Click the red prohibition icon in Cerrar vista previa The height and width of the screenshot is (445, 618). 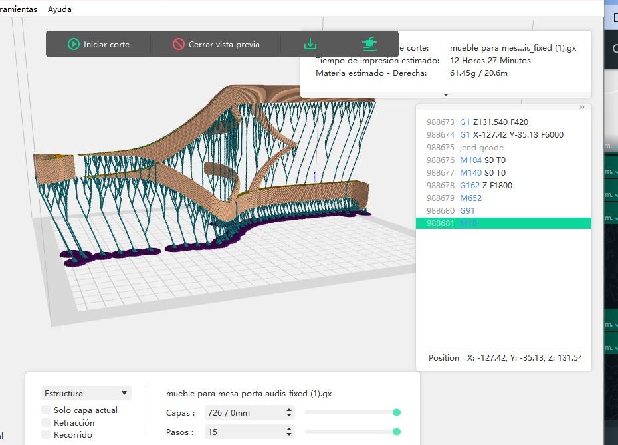[179, 44]
